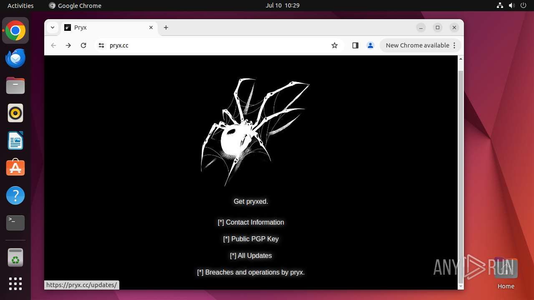Open LibreOffice Writer from the dock
534x300 pixels.
(15, 141)
